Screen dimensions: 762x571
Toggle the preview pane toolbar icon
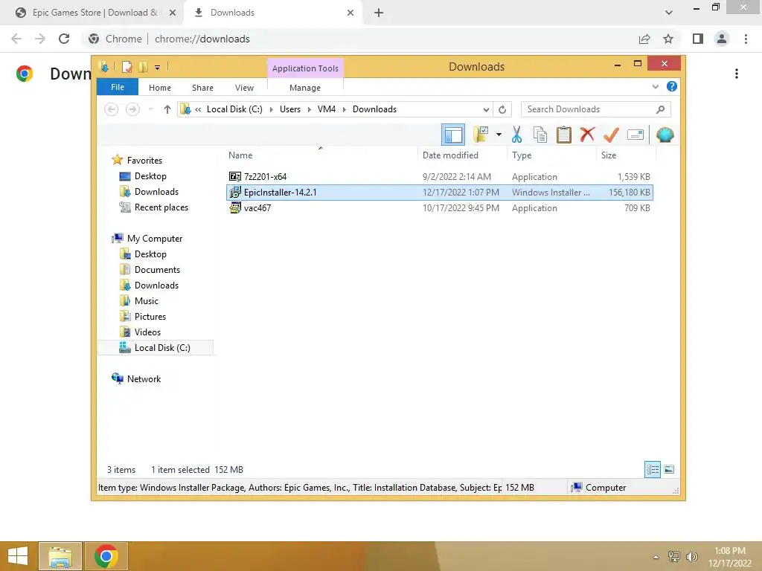[x=453, y=135]
